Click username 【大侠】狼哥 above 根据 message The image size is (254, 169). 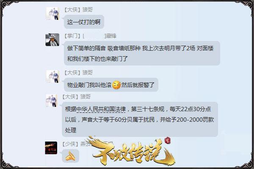point(76,97)
